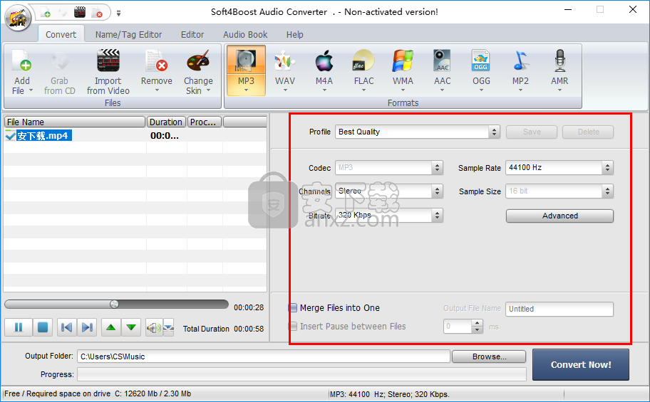Open the Add File dropdown arrow

coord(31,90)
